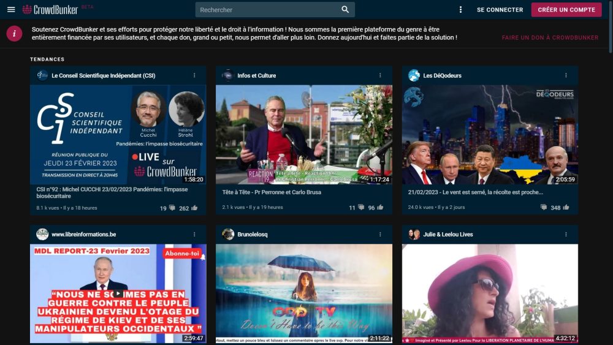Click the CrowdBunker logo

coord(50,9)
